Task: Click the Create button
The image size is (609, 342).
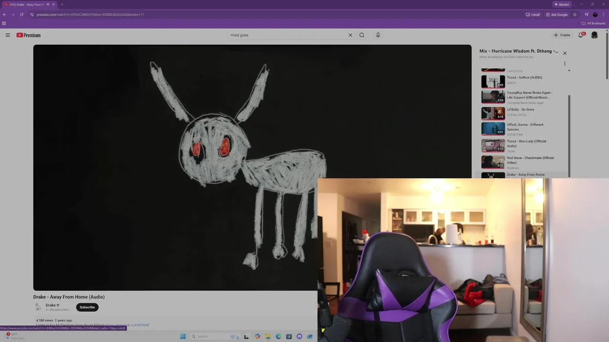Action: click(x=562, y=35)
